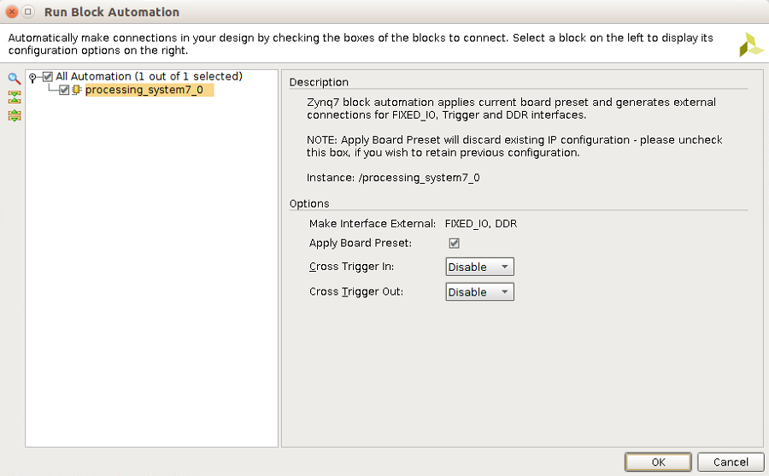Dismiss dialog with Cancel button
Viewport: 769px width, 476px height.
[x=731, y=461]
